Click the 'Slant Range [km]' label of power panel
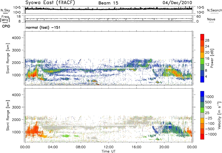The image size is (222, 153). coord(8,58)
